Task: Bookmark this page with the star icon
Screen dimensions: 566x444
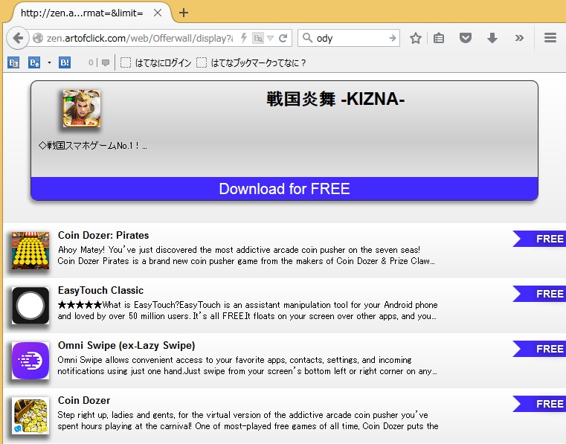Action: tap(416, 38)
